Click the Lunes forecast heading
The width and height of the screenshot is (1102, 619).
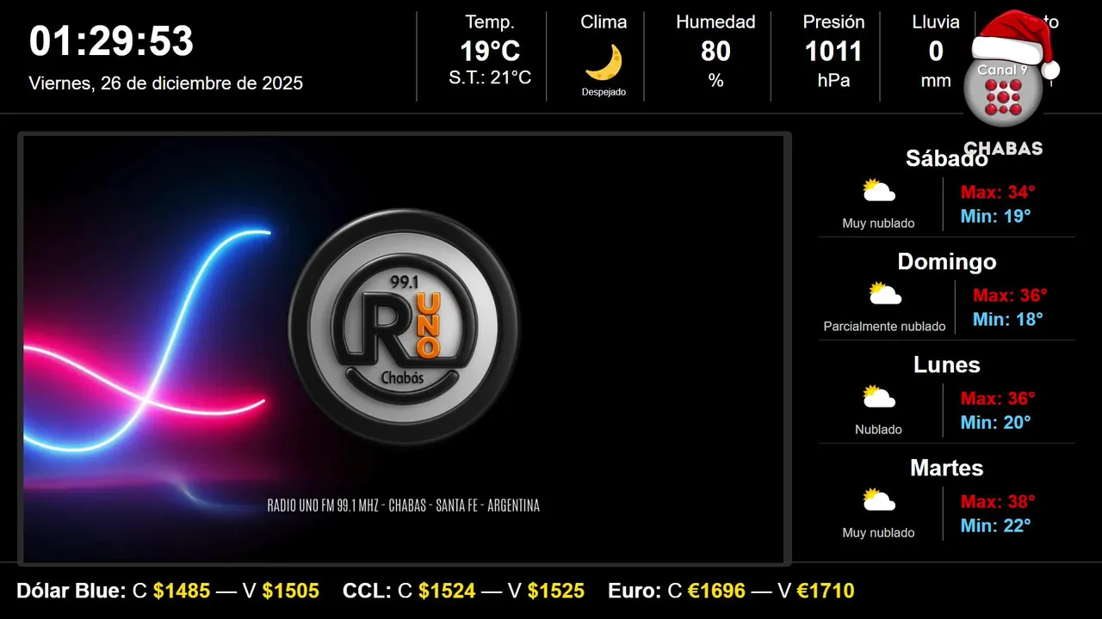tap(947, 365)
